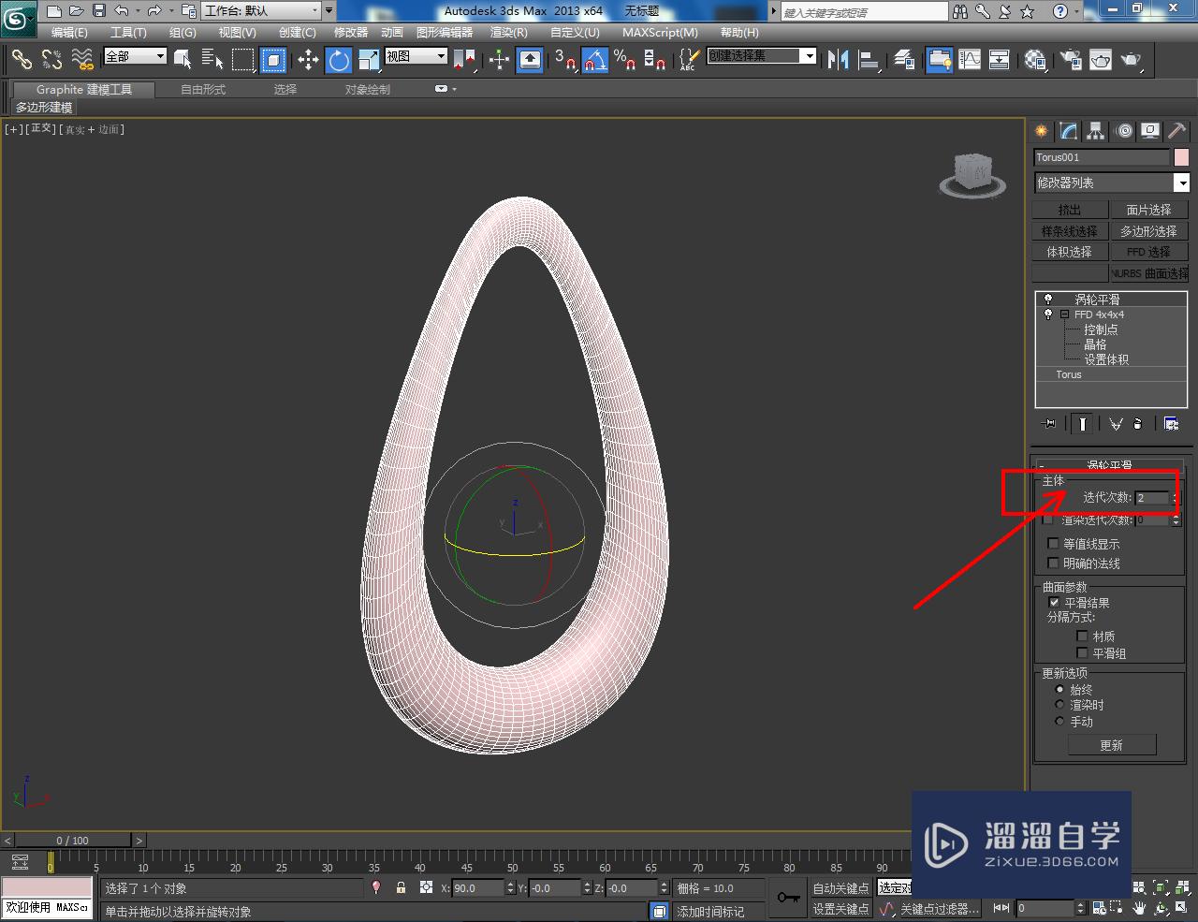This screenshot has width=1198, height=922.
Task: Toggle the 明确的法线 checkbox
Action: [1054, 563]
